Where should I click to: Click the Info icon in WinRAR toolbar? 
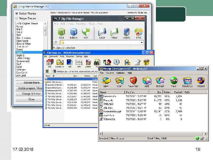(x=117, y=63)
